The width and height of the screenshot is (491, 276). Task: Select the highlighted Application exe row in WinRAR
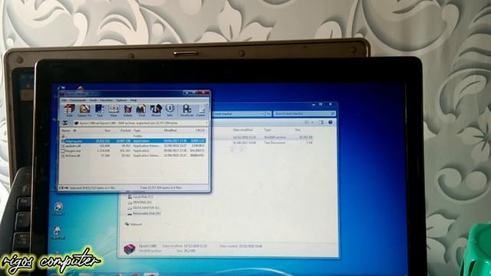point(133,141)
